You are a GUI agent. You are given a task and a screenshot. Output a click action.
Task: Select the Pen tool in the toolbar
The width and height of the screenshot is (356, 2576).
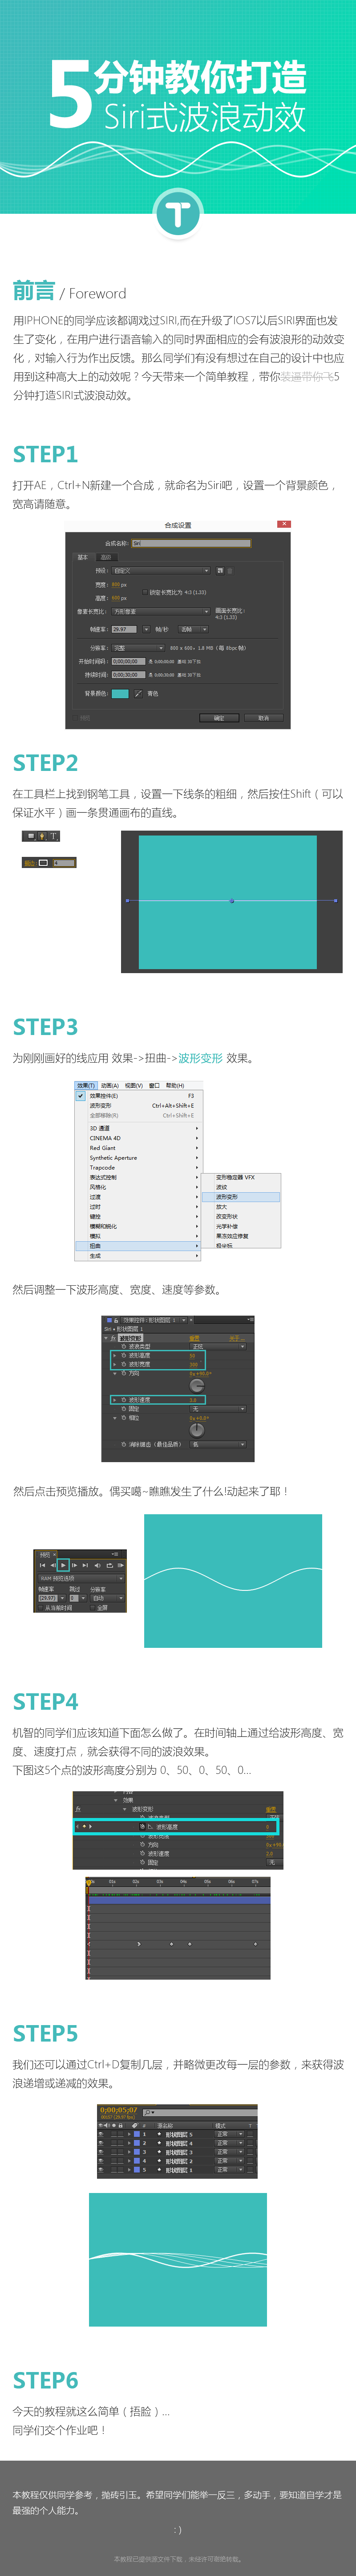[42, 836]
